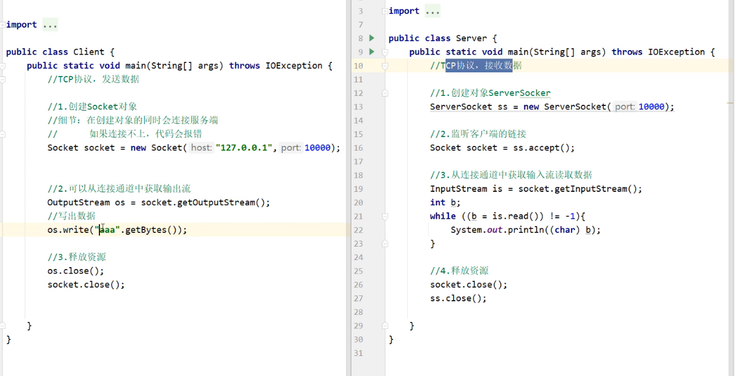This screenshot has height=376, width=735.
Task: Click 'ss.accept()' on Server line 16
Action: pos(541,148)
